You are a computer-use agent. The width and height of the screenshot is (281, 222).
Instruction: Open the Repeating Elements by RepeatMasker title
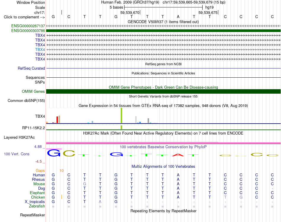tap(163, 211)
